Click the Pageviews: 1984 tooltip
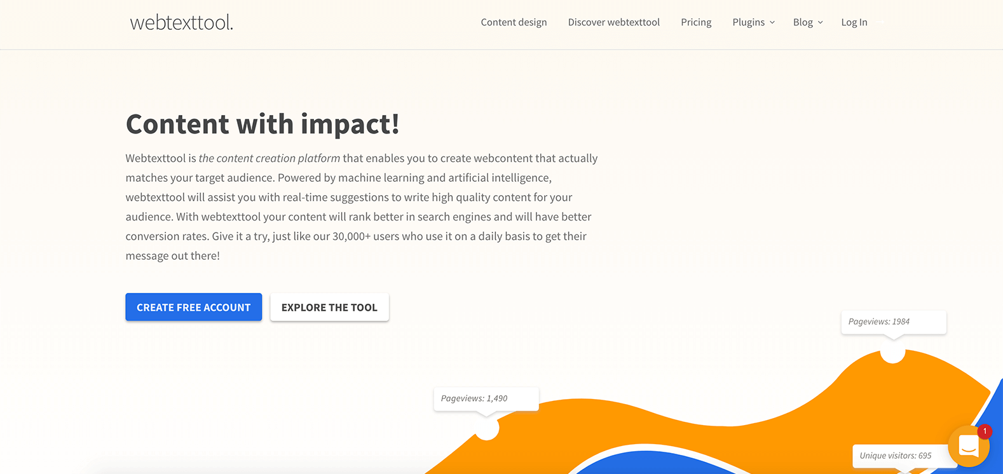Screen dimensions: 1003x474 (x=893, y=322)
